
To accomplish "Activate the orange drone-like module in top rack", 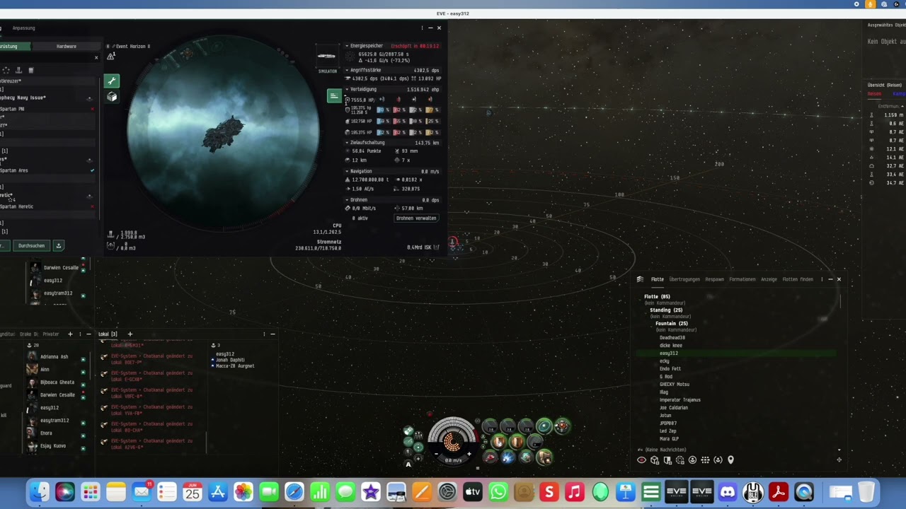I will [x=561, y=426].
